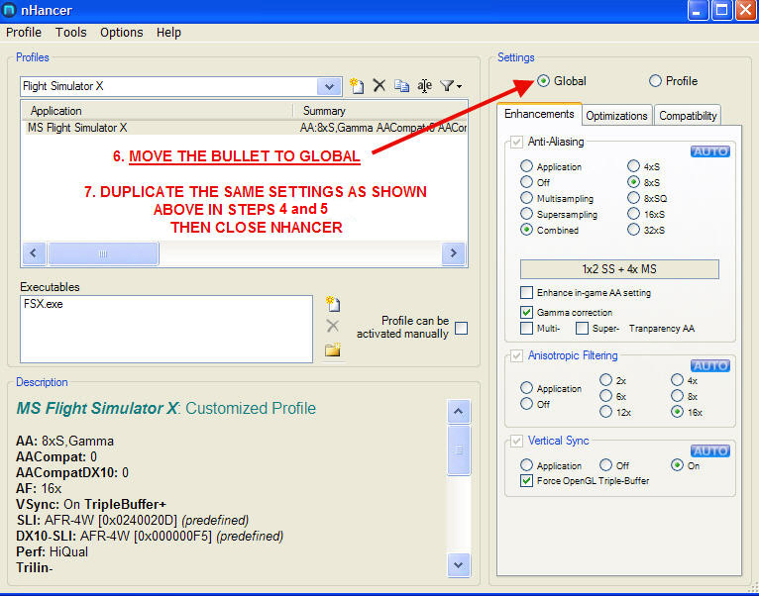Switch to the Optimizations tab

(x=616, y=116)
